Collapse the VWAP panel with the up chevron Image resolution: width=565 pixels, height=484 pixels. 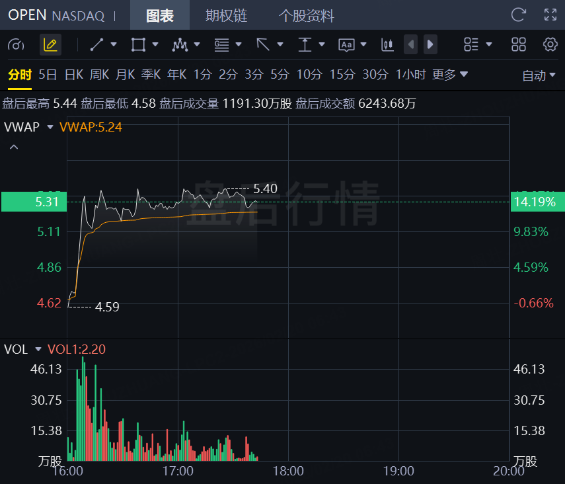tap(13, 147)
